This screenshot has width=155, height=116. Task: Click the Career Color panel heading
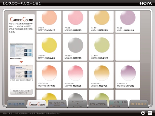(x=21, y=19)
